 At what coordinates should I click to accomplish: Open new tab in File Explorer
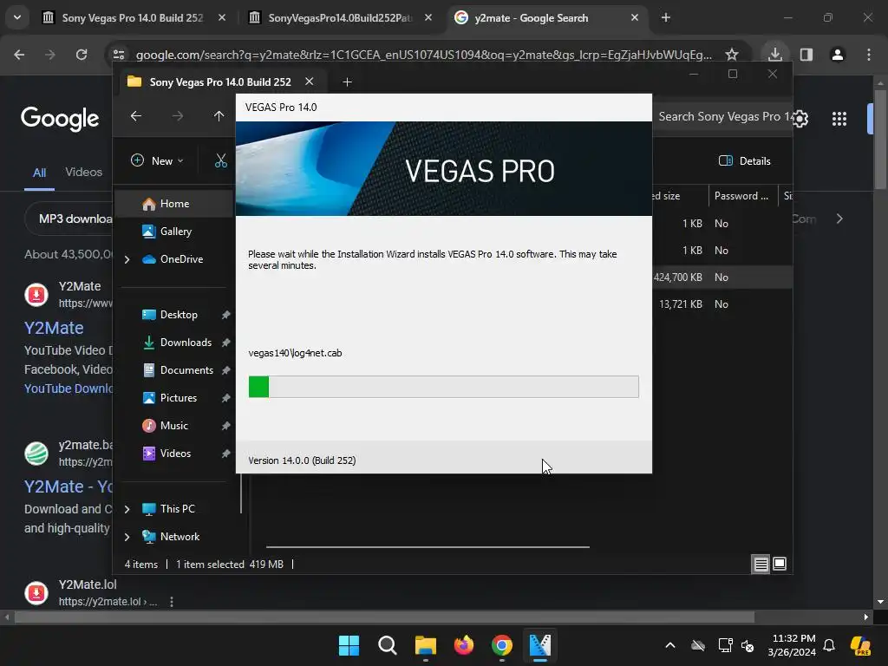tap(347, 82)
